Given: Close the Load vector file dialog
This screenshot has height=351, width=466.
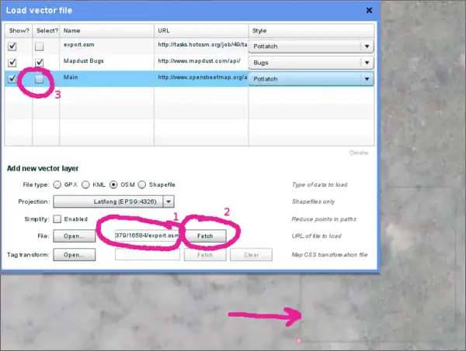Looking at the screenshot, I should click(x=369, y=10).
